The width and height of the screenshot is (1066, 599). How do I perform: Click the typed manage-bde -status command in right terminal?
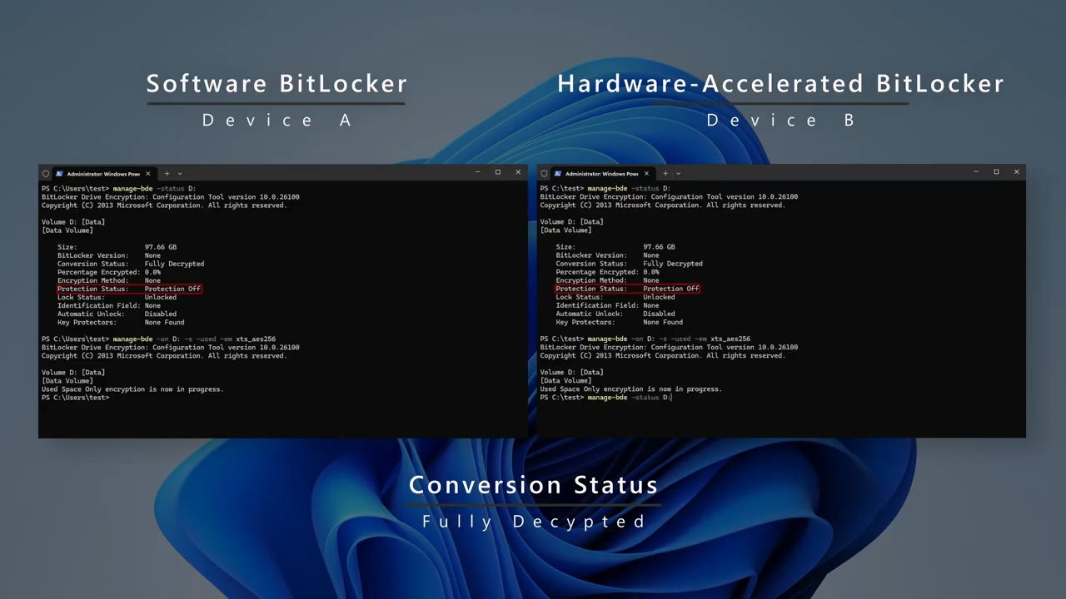click(628, 398)
